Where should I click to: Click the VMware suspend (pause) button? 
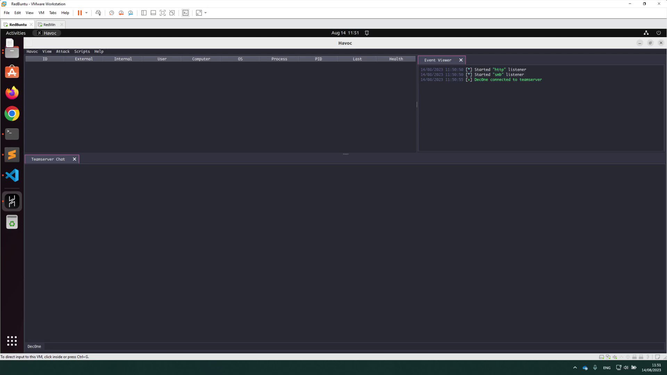click(x=80, y=13)
